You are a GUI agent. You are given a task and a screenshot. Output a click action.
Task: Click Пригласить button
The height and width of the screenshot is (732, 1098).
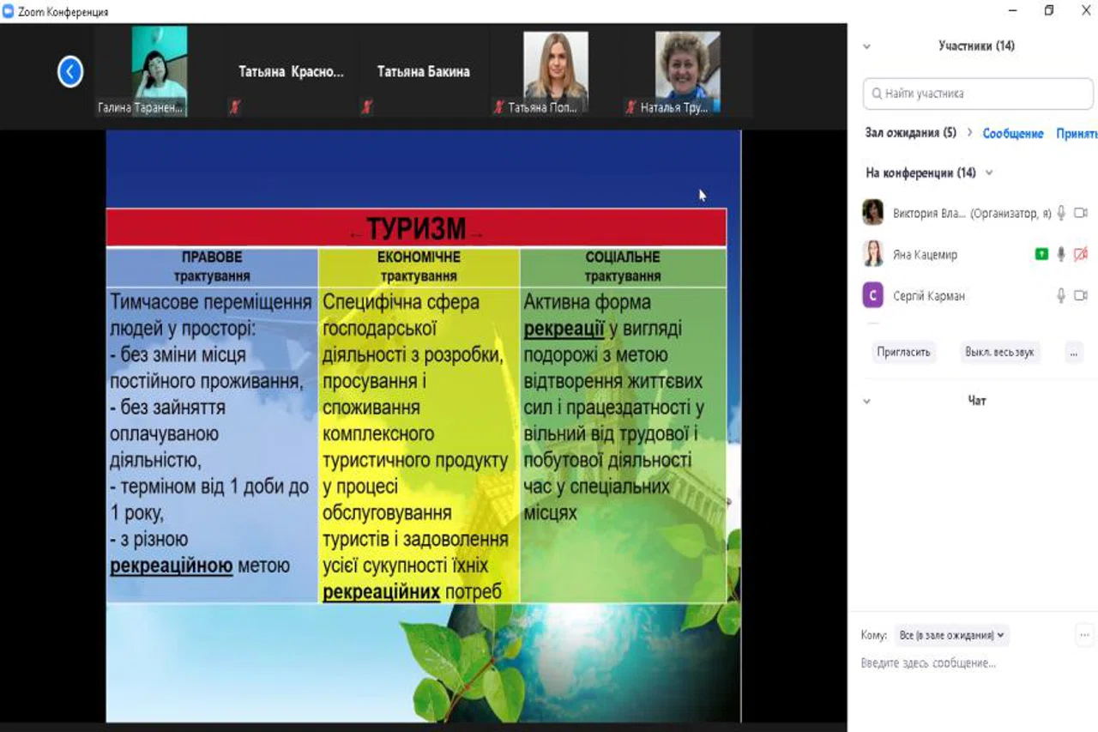[903, 352]
